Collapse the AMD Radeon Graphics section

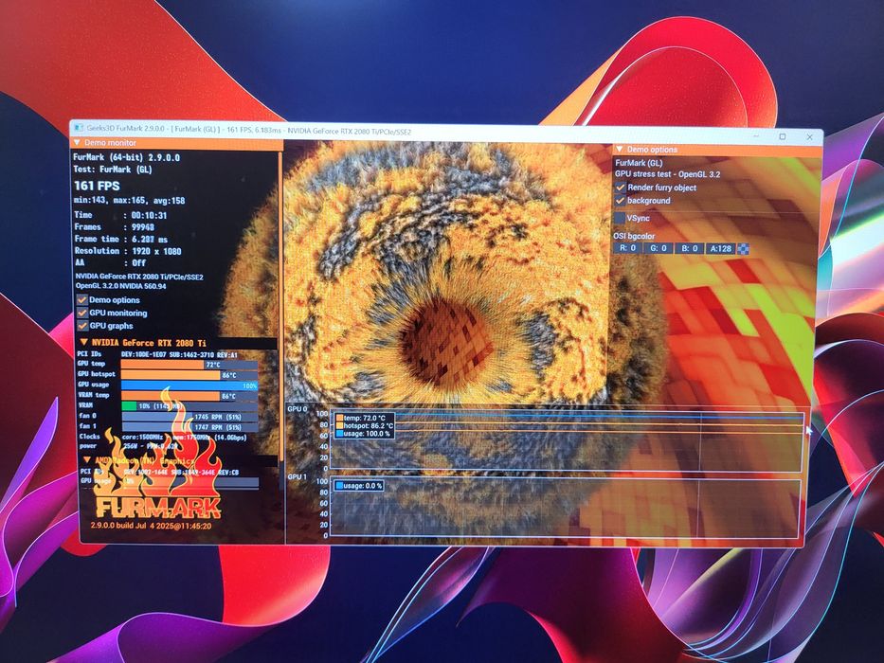coord(87,460)
